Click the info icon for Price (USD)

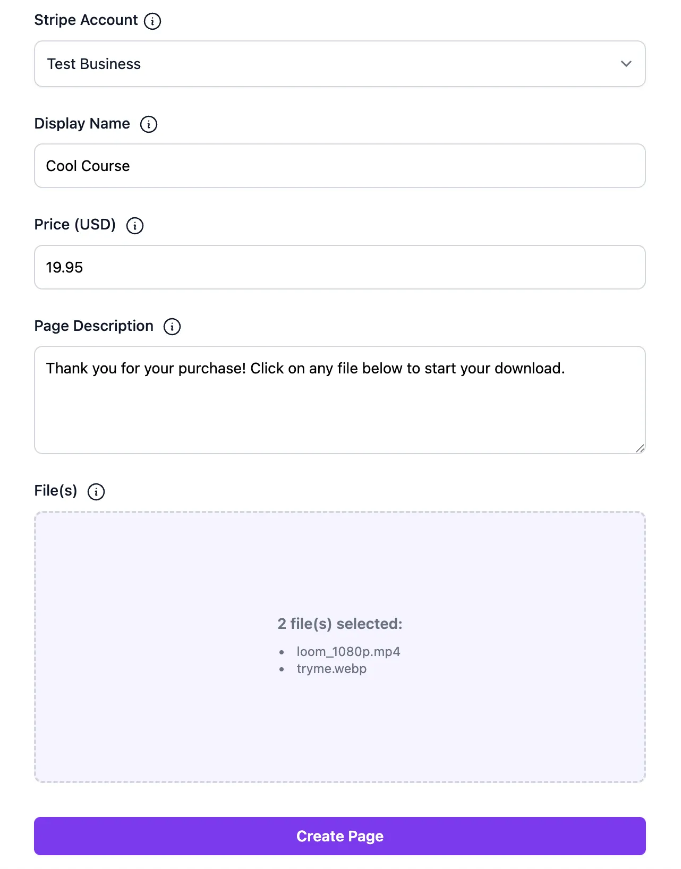[135, 226]
